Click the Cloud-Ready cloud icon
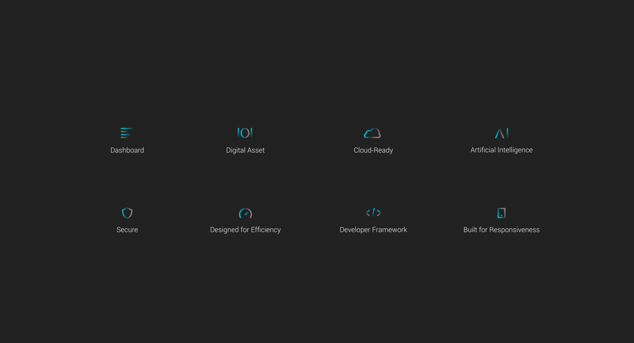The height and width of the screenshot is (343, 634). [373, 133]
